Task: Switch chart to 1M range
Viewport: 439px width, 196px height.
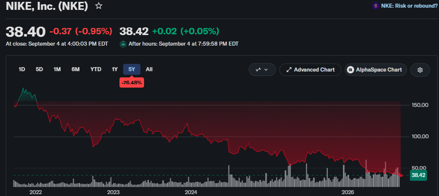Action: click(57, 69)
